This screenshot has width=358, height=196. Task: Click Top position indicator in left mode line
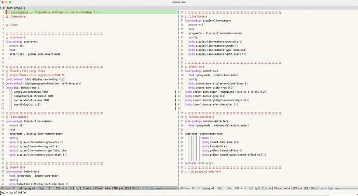pos(42,188)
